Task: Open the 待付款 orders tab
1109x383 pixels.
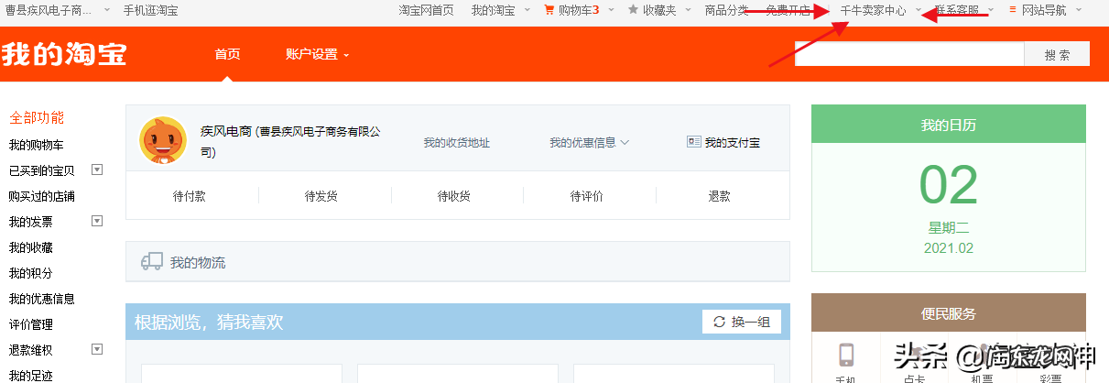Action: tap(190, 196)
